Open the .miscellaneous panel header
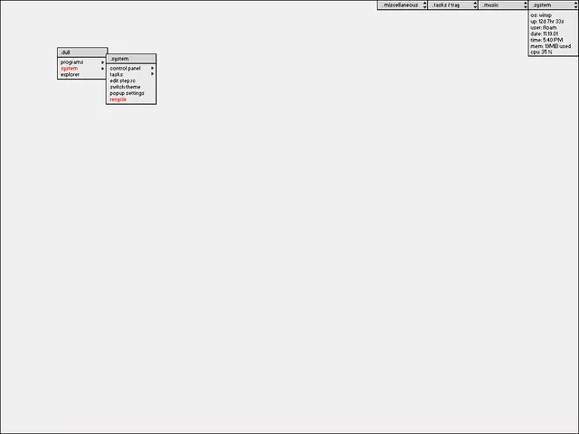The height and width of the screenshot is (434, 579). tap(399, 5)
